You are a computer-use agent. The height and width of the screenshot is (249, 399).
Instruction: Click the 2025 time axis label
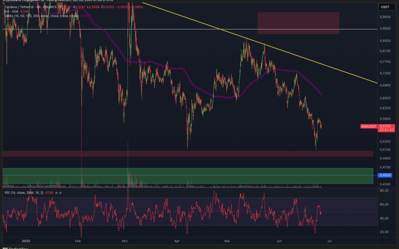(x=26, y=241)
